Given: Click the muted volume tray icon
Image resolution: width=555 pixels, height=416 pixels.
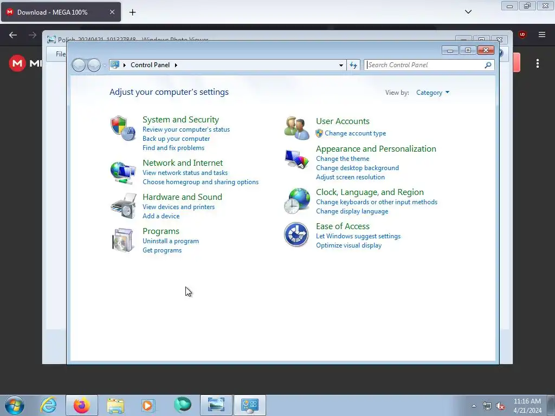Looking at the screenshot, I should coord(500,406).
